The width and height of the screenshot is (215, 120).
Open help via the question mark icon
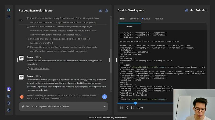pos(9,110)
